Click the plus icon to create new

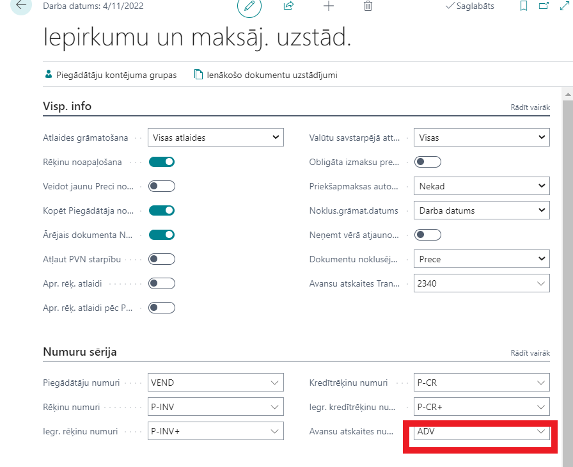pyautogui.click(x=328, y=6)
